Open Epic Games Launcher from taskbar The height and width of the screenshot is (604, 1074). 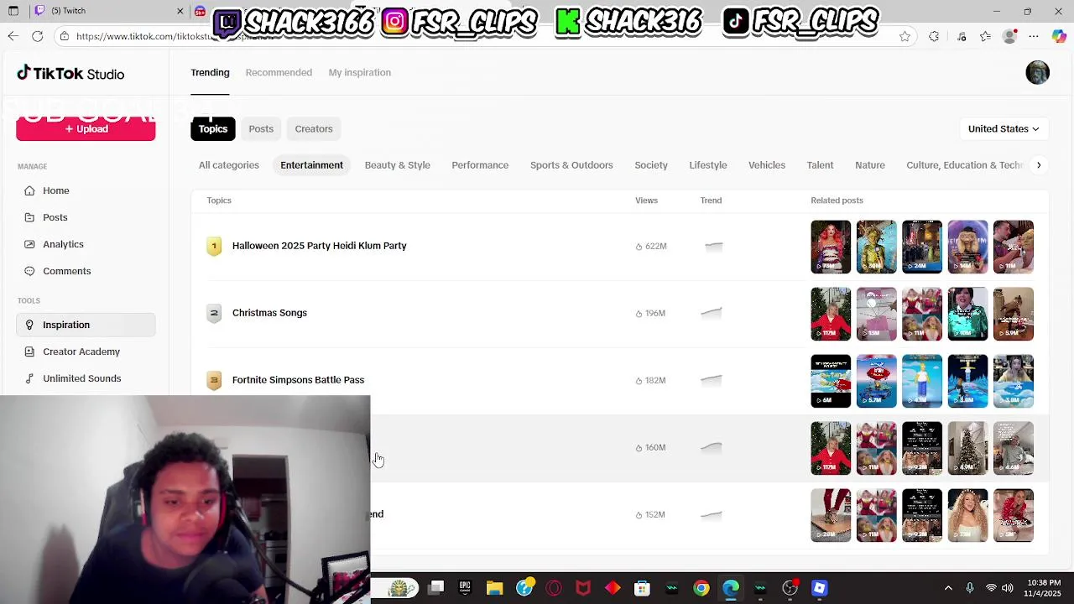coord(465,588)
